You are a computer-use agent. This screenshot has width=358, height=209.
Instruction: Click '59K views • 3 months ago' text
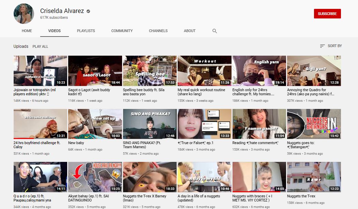coord(305,154)
